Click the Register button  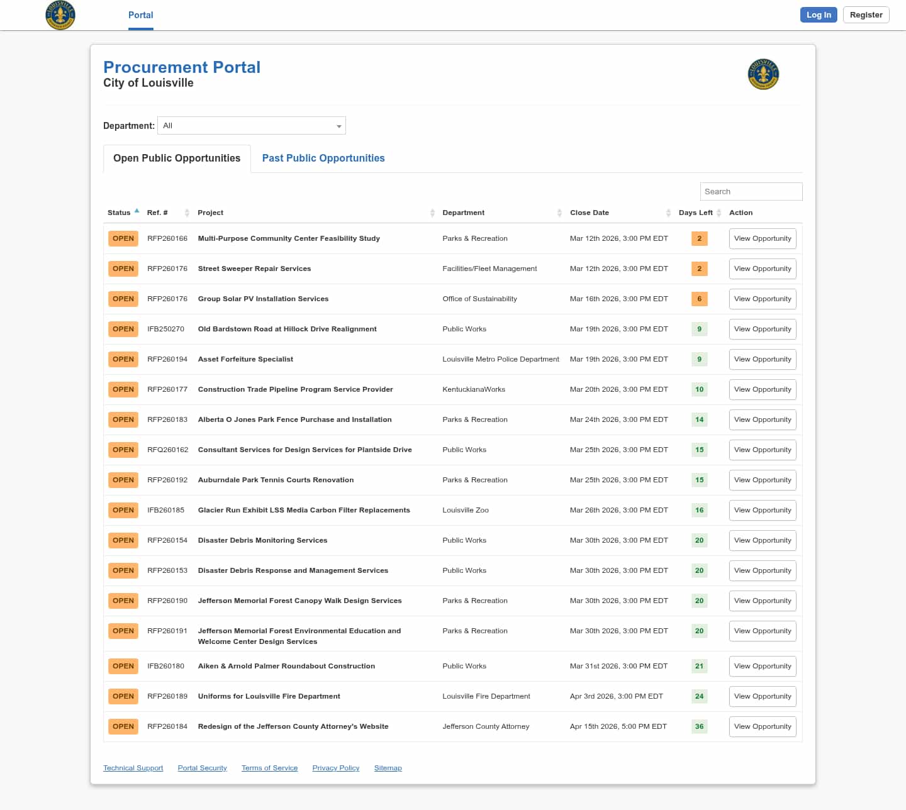coord(866,15)
